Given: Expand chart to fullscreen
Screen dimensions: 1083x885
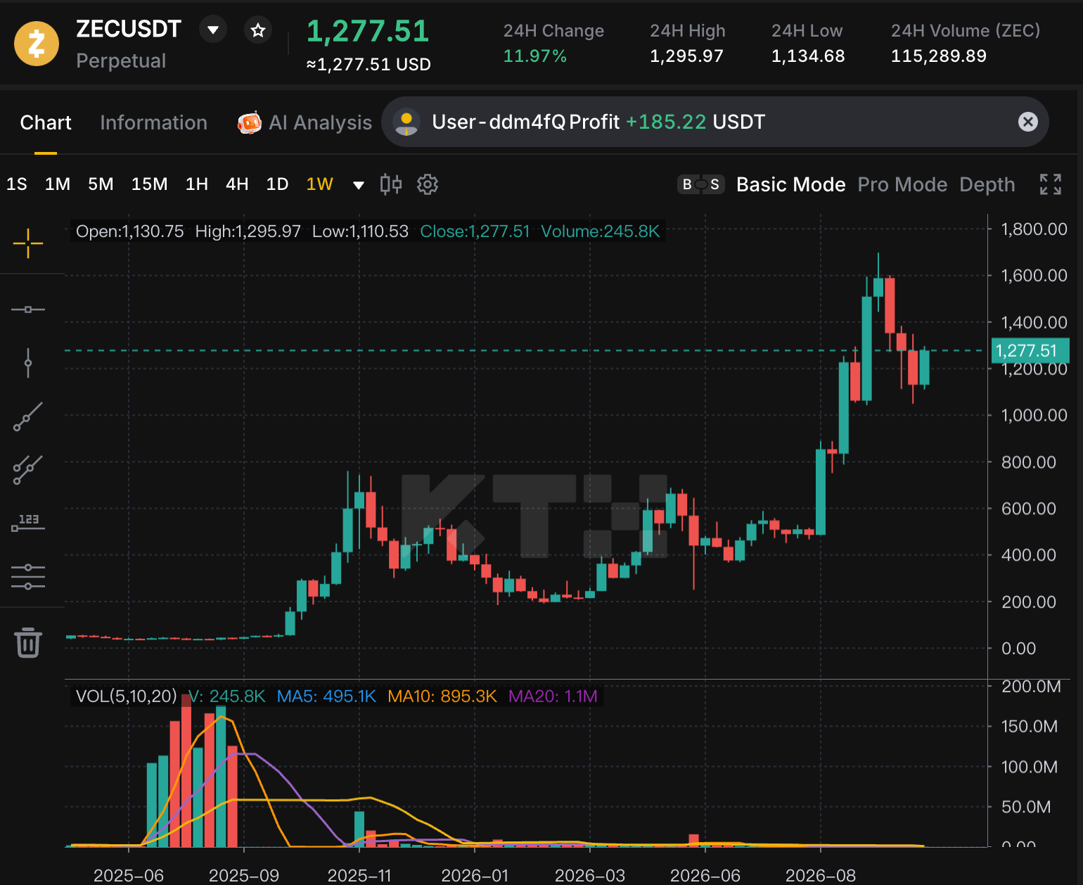Looking at the screenshot, I should [x=1051, y=184].
